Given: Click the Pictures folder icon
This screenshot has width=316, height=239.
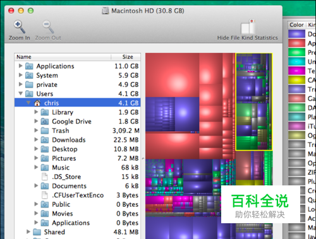Looking at the screenshot, I should pyautogui.click(x=45, y=158).
